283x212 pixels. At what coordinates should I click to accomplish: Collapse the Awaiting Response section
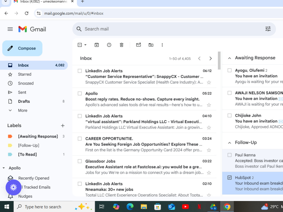pos(230,58)
